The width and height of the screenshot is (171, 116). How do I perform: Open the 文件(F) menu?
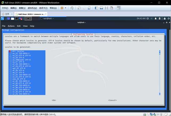click(x=5, y=8)
